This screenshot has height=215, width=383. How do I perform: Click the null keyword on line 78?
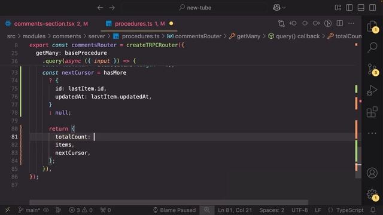(x=62, y=113)
